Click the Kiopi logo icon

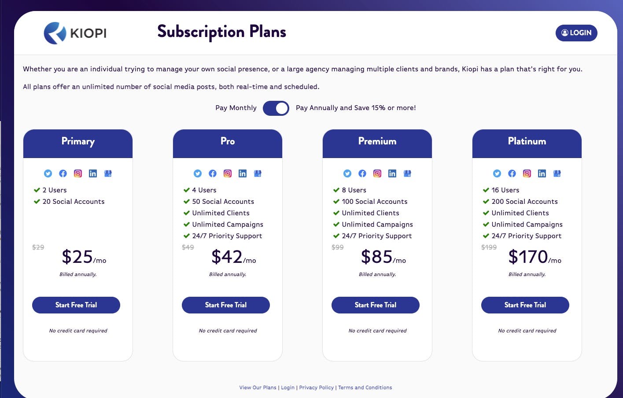[55, 33]
